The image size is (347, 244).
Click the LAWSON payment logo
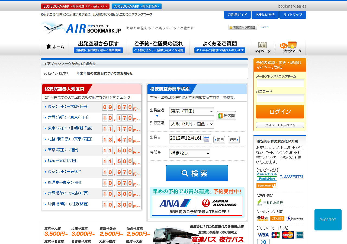[x=292, y=177]
